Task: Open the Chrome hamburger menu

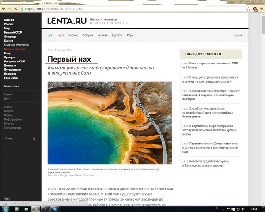Action: coord(261,9)
